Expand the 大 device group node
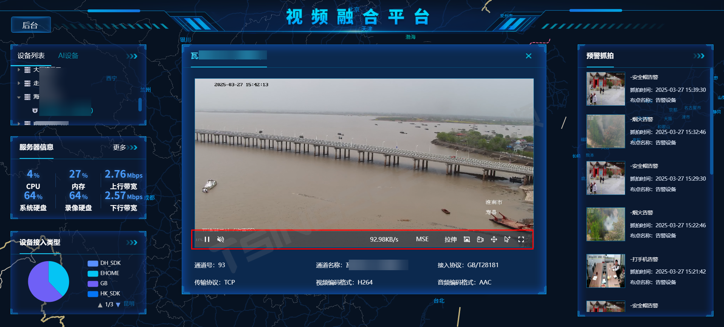Viewport: 724px width, 327px height. 19,70
